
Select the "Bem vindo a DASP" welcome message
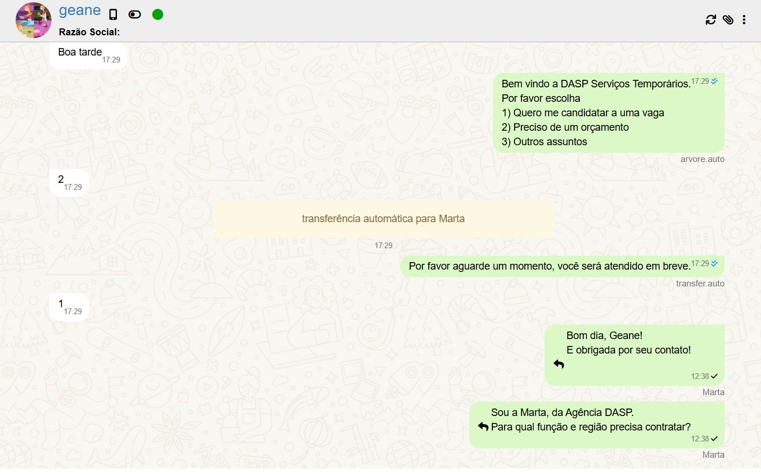click(x=596, y=113)
